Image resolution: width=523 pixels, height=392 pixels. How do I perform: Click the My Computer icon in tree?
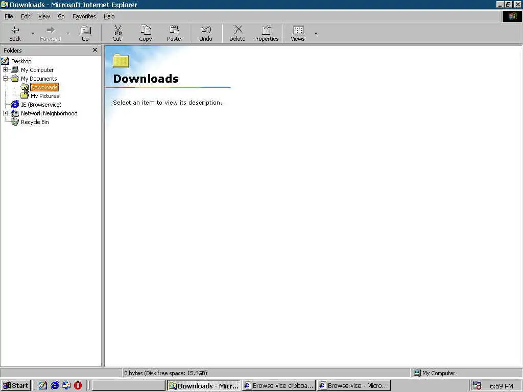(15, 69)
